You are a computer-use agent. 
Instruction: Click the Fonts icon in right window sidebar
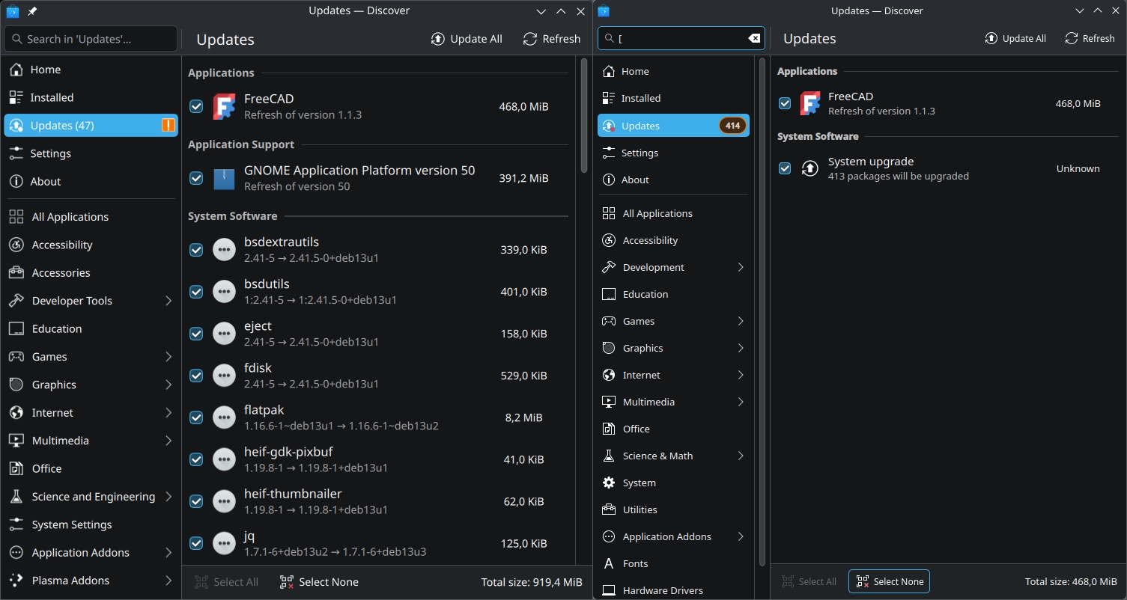(609, 563)
